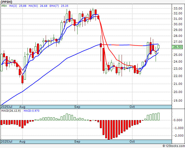
Task: Click the tallest green MACD bar at far right
Action: pos(158,117)
